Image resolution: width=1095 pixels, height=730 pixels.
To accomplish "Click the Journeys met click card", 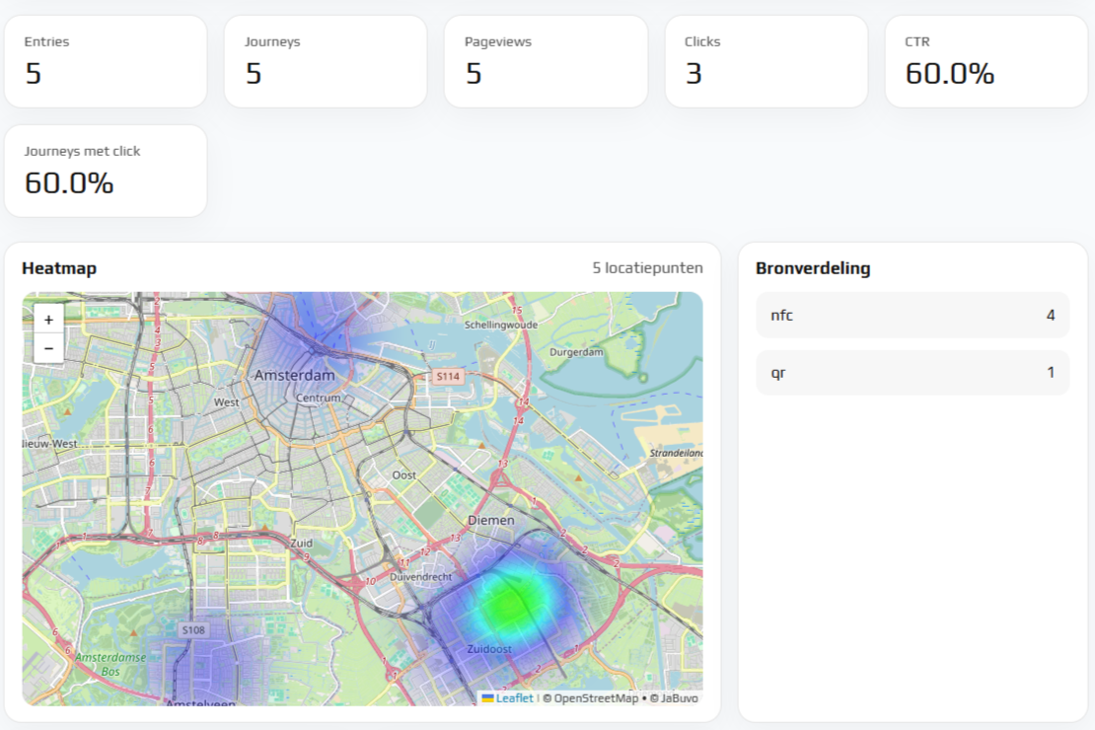I will tap(106, 171).
